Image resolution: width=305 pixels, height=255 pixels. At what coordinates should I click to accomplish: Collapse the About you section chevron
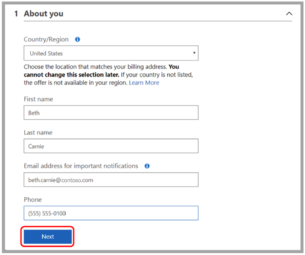pyautogui.click(x=289, y=14)
